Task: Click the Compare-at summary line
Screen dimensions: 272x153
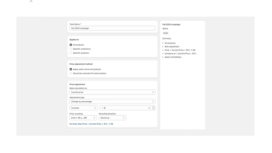Action: pos(181,54)
